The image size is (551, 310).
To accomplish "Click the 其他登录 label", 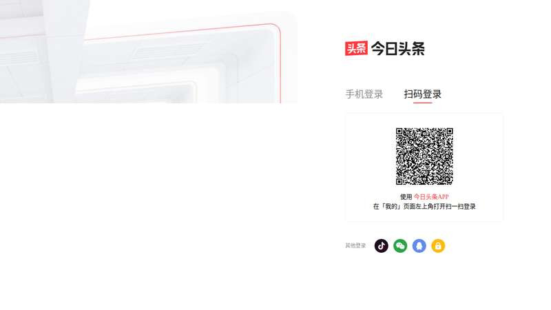I will click(355, 246).
